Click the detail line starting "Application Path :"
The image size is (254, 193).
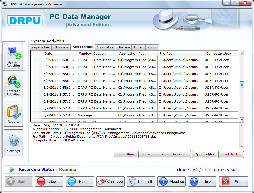(x=108, y=133)
